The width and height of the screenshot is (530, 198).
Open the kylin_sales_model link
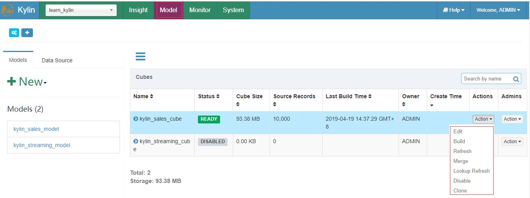tap(36, 129)
